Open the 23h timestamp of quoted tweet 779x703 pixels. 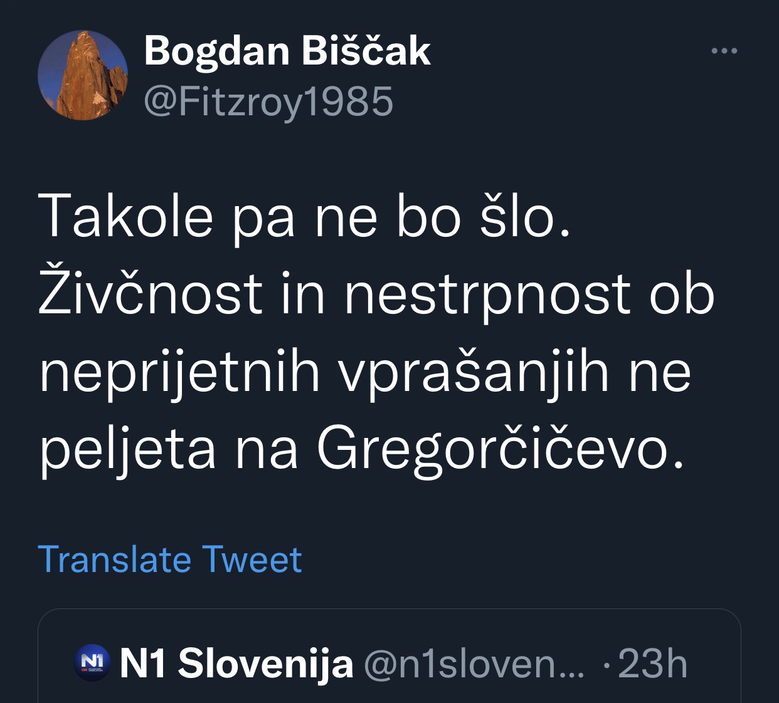[652, 664]
